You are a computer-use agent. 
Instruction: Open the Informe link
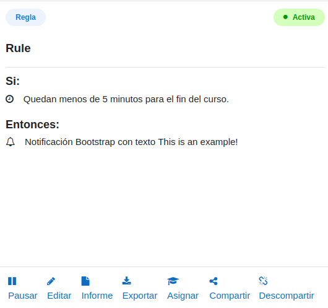click(97, 296)
